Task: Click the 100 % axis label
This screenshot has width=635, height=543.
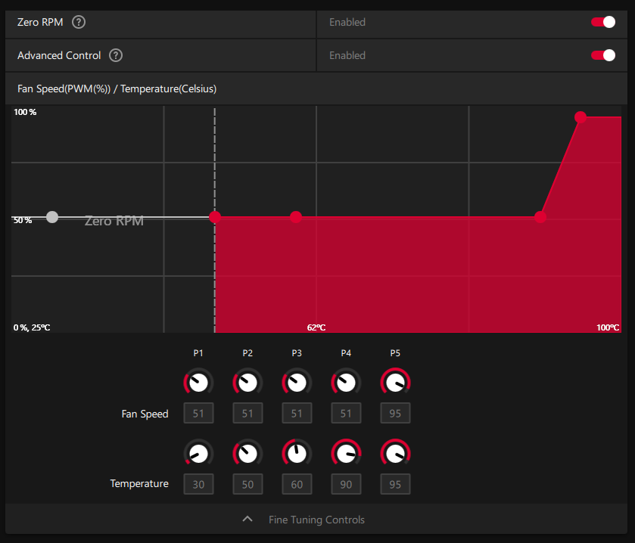Action: point(25,112)
